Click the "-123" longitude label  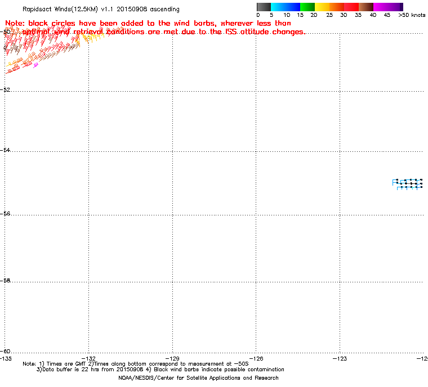click(340, 358)
